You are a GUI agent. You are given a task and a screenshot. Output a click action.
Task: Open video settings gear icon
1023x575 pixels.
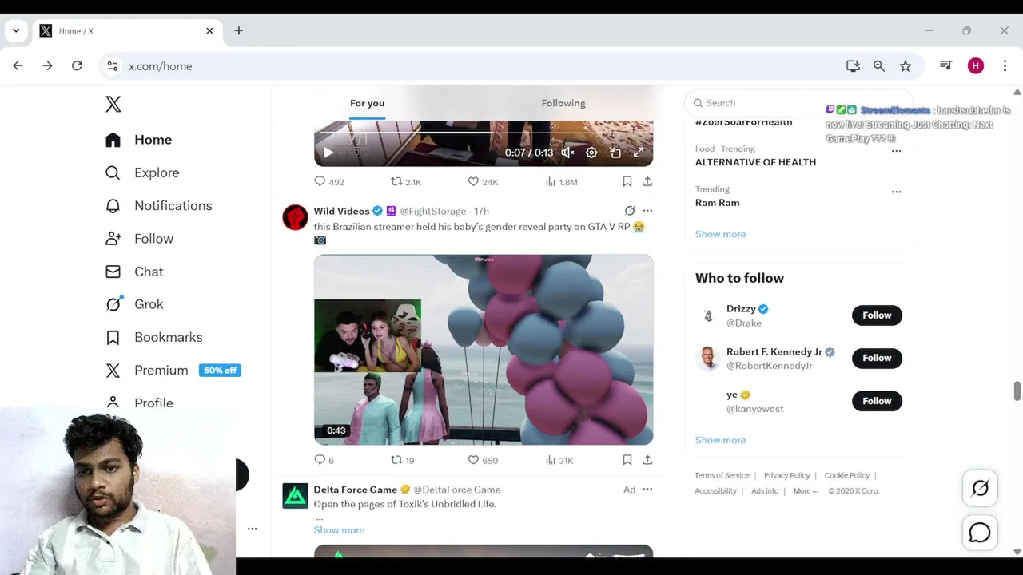(591, 153)
